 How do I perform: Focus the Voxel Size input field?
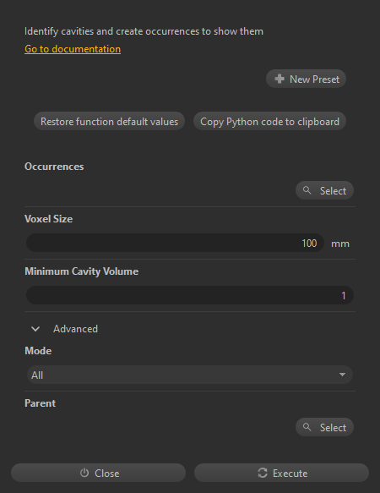point(175,243)
